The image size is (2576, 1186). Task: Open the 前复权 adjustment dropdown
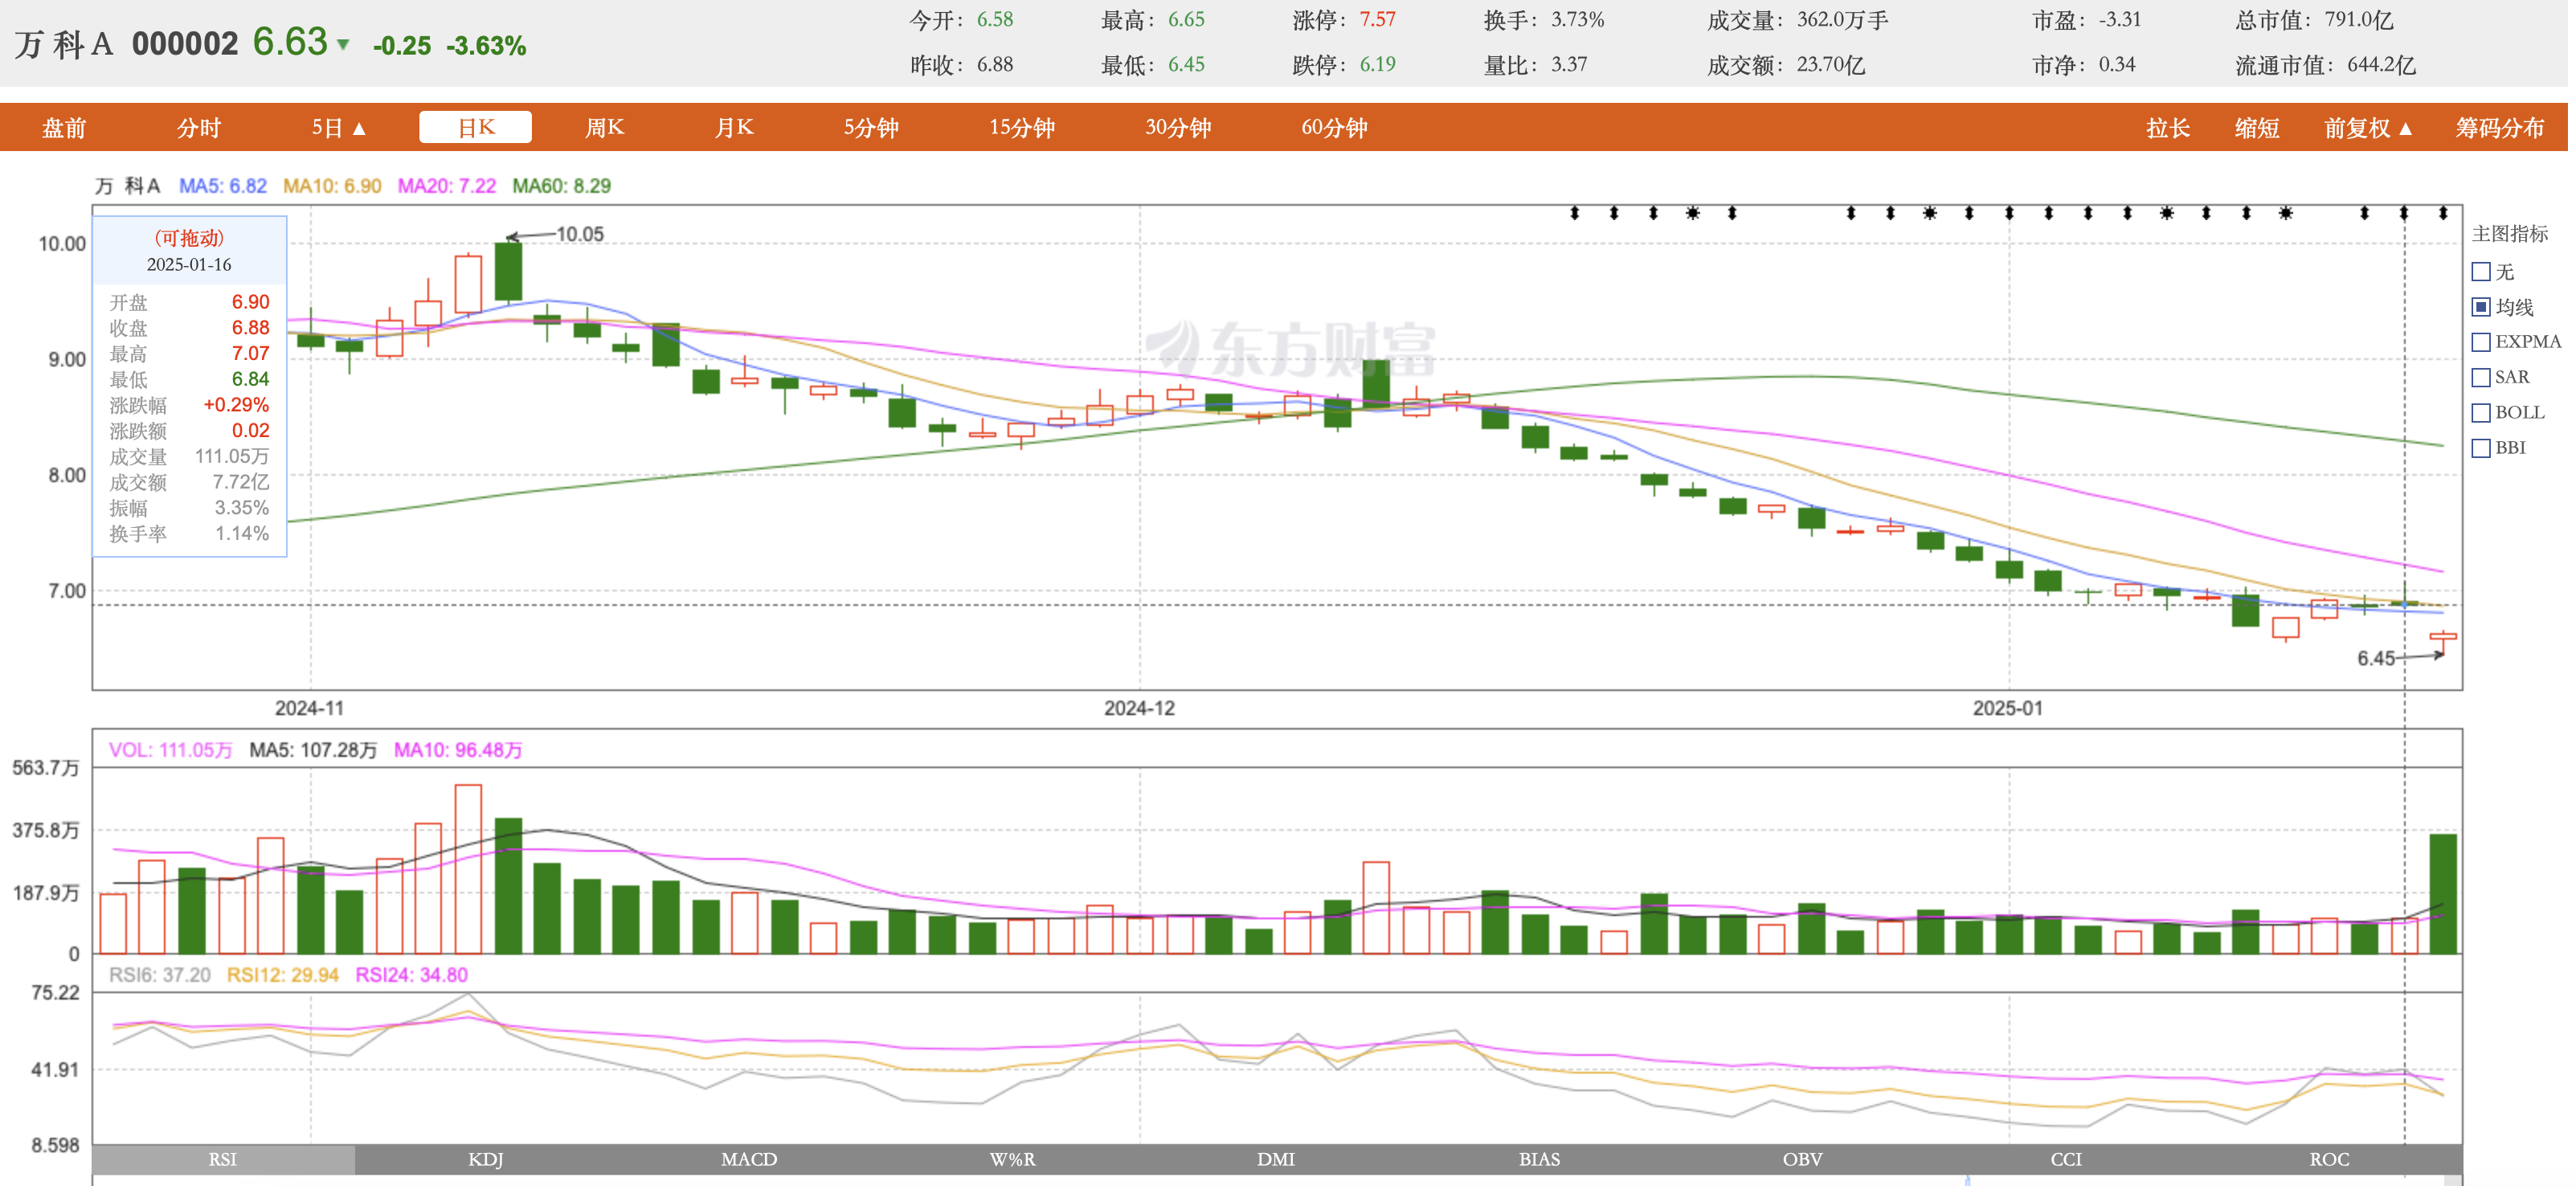(x=2367, y=128)
